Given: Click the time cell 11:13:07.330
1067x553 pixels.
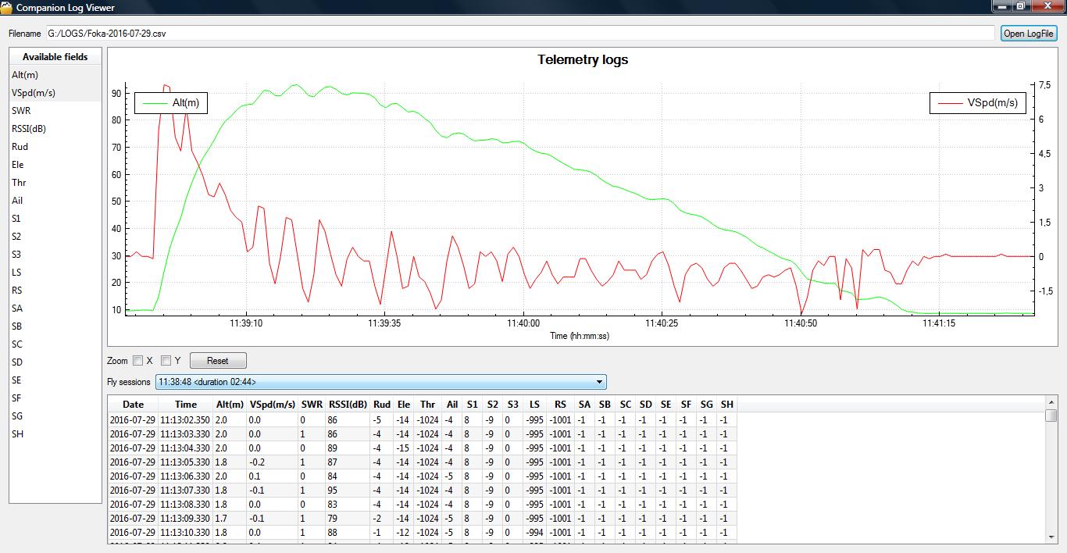Looking at the screenshot, I should point(186,490).
